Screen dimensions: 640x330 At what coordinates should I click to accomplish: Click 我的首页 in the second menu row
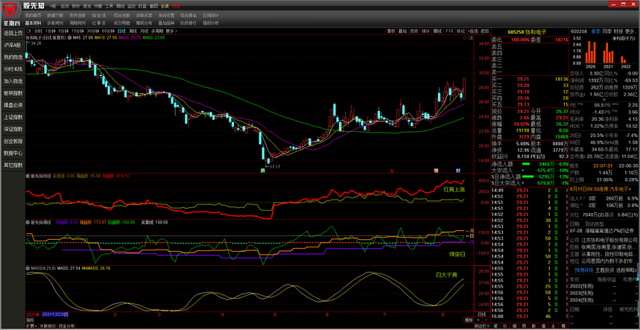tap(33, 15)
